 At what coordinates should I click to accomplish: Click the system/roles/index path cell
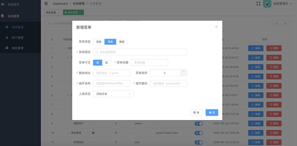pos(167,133)
